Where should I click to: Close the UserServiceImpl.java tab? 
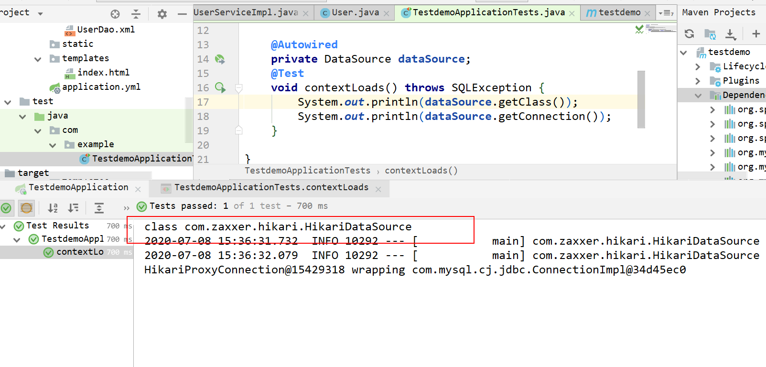pos(305,13)
